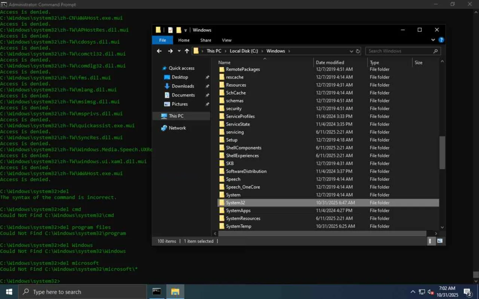Open the address bar history dropdown
Image resolution: width=479 pixels, height=299 pixels.
[351, 51]
